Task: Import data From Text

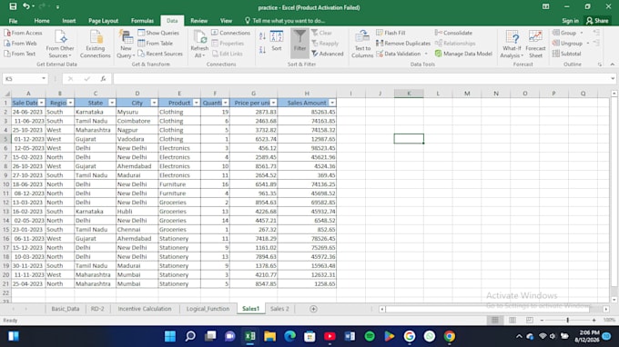Action: pyautogui.click(x=20, y=54)
